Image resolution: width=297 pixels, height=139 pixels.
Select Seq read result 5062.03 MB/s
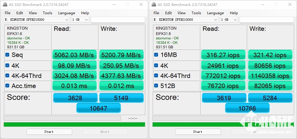[74, 55]
